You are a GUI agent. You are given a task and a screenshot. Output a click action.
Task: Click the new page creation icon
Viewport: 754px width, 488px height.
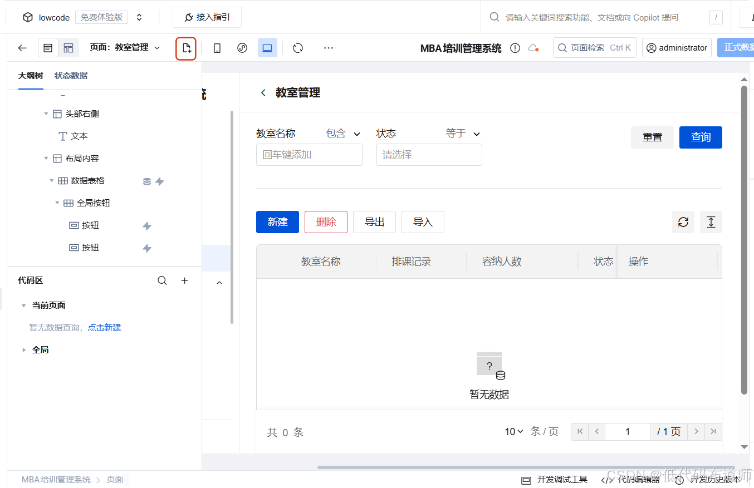coord(186,48)
